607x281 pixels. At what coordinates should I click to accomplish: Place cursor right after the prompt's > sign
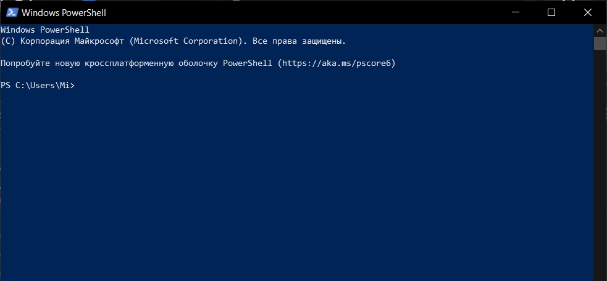[x=77, y=86]
